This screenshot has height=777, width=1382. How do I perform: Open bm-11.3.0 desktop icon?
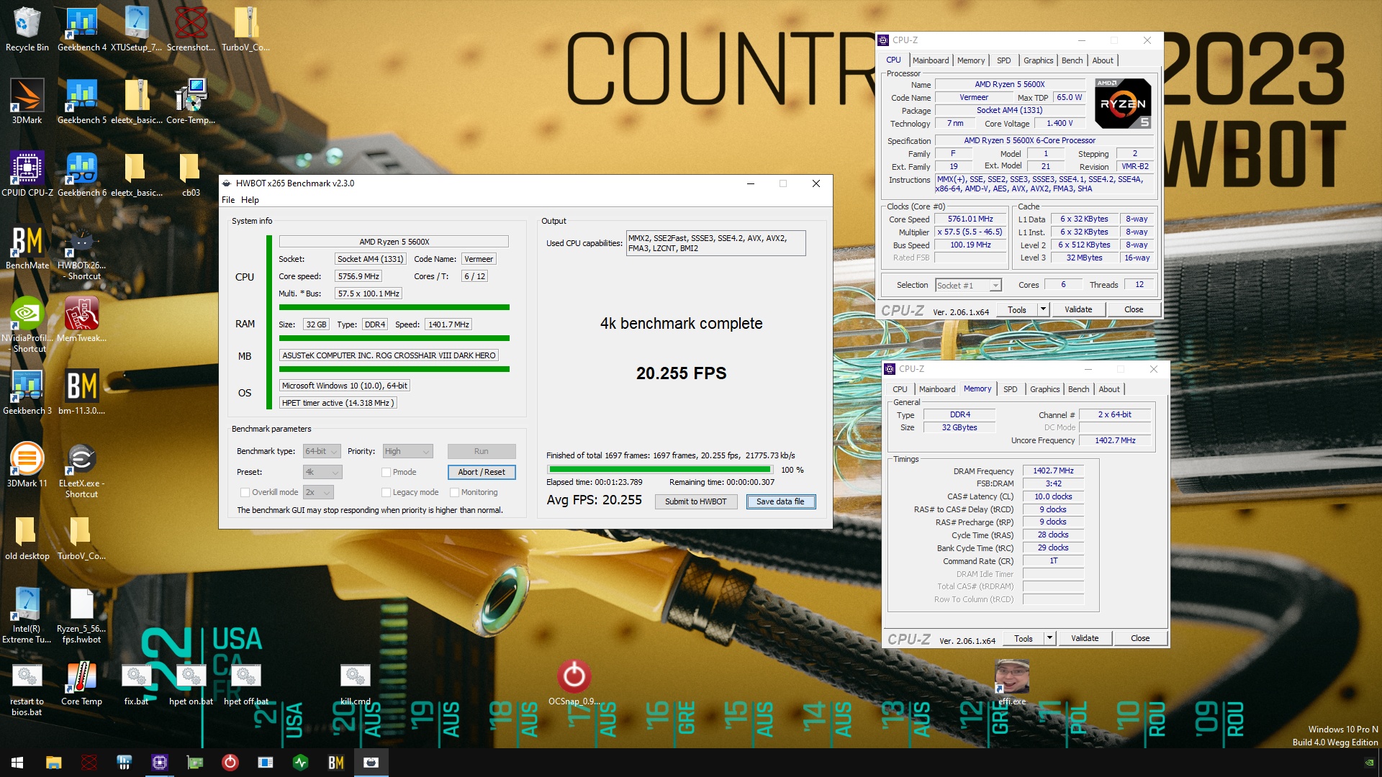pyautogui.click(x=81, y=392)
